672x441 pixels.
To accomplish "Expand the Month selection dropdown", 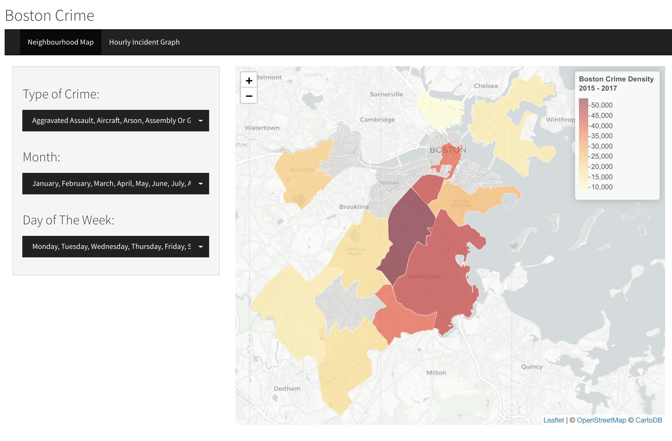I will pos(116,184).
